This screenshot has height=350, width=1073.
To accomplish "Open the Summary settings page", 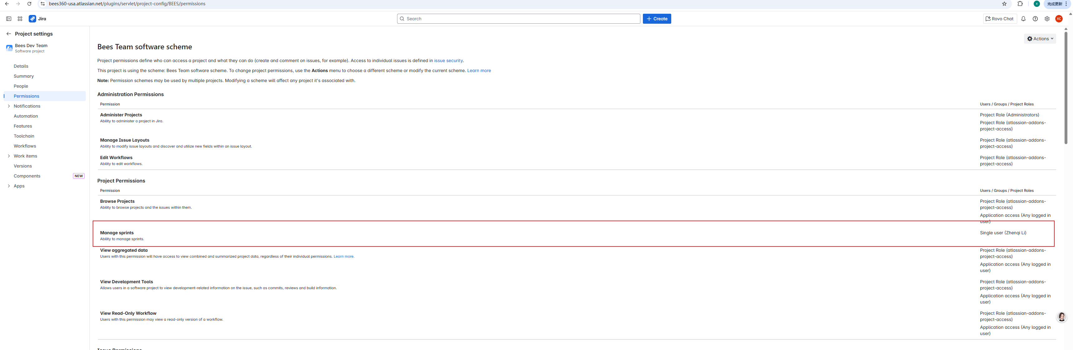I will point(24,76).
